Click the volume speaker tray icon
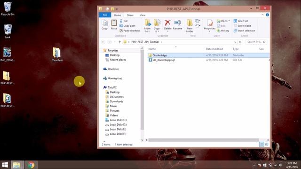The width and height of the screenshot is (301, 169). pyautogui.click(x=281, y=165)
